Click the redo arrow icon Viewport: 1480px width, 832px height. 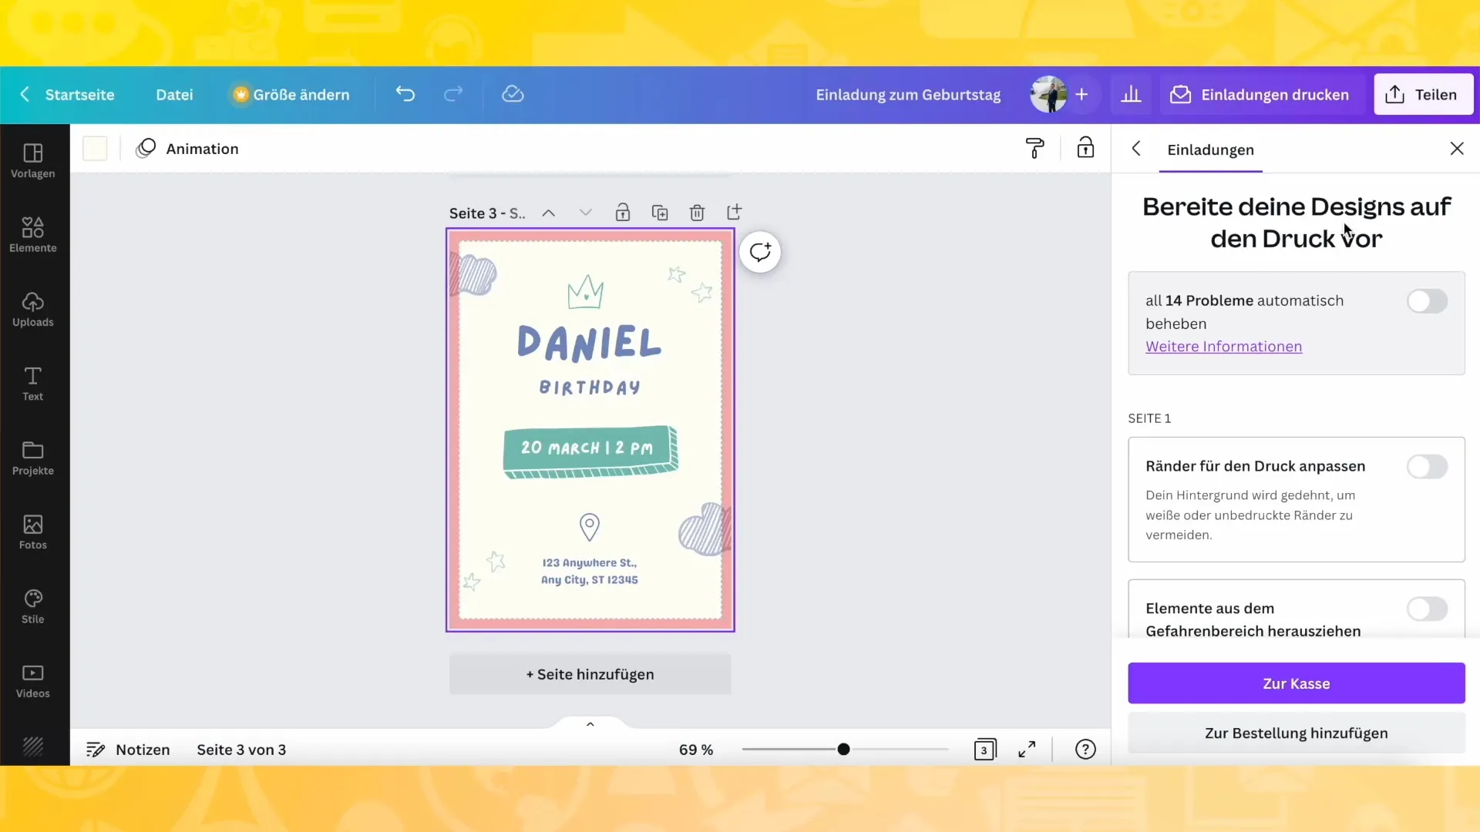(453, 94)
